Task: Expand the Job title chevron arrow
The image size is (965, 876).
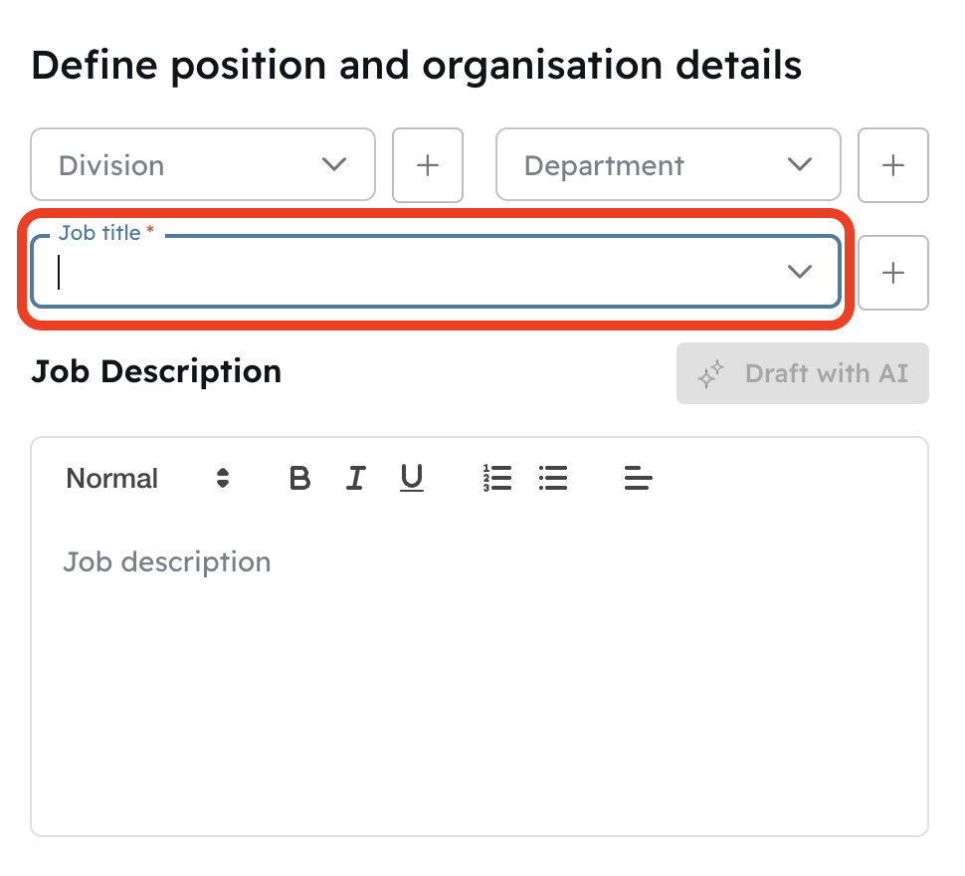Action: pos(800,272)
